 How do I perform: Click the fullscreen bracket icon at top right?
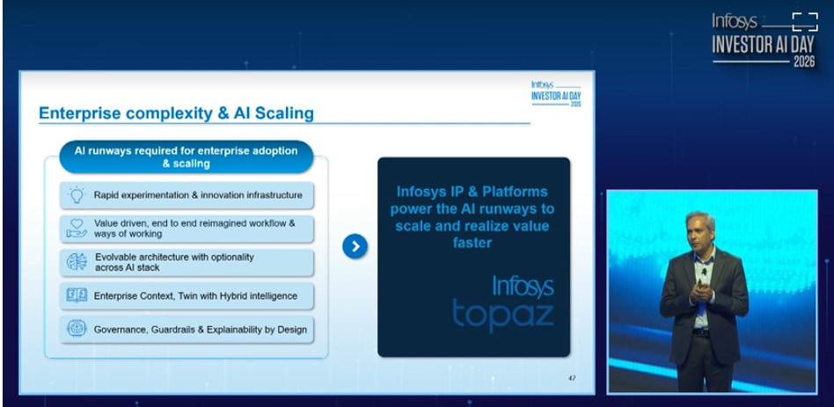click(x=804, y=22)
